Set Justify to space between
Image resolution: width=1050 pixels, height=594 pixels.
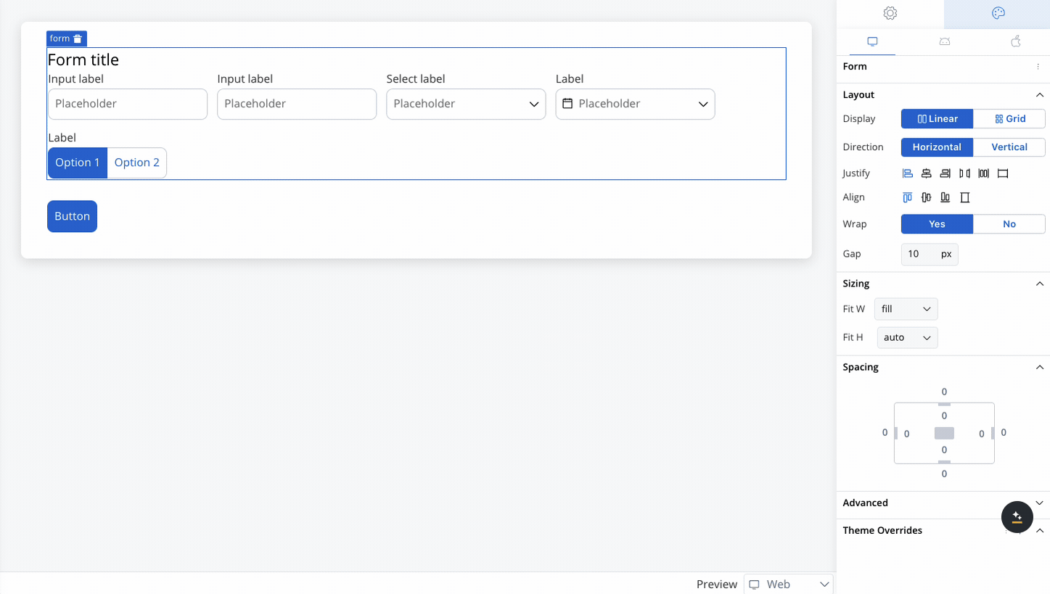(x=964, y=173)
